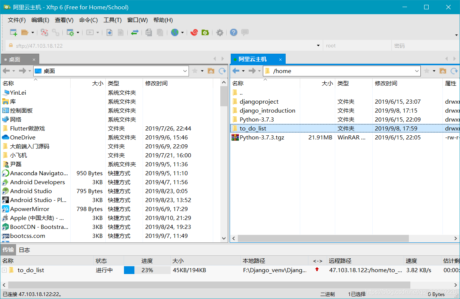Open the 帮助(H) menu
The height and width of the screenshot is (299, 460).
163,20
